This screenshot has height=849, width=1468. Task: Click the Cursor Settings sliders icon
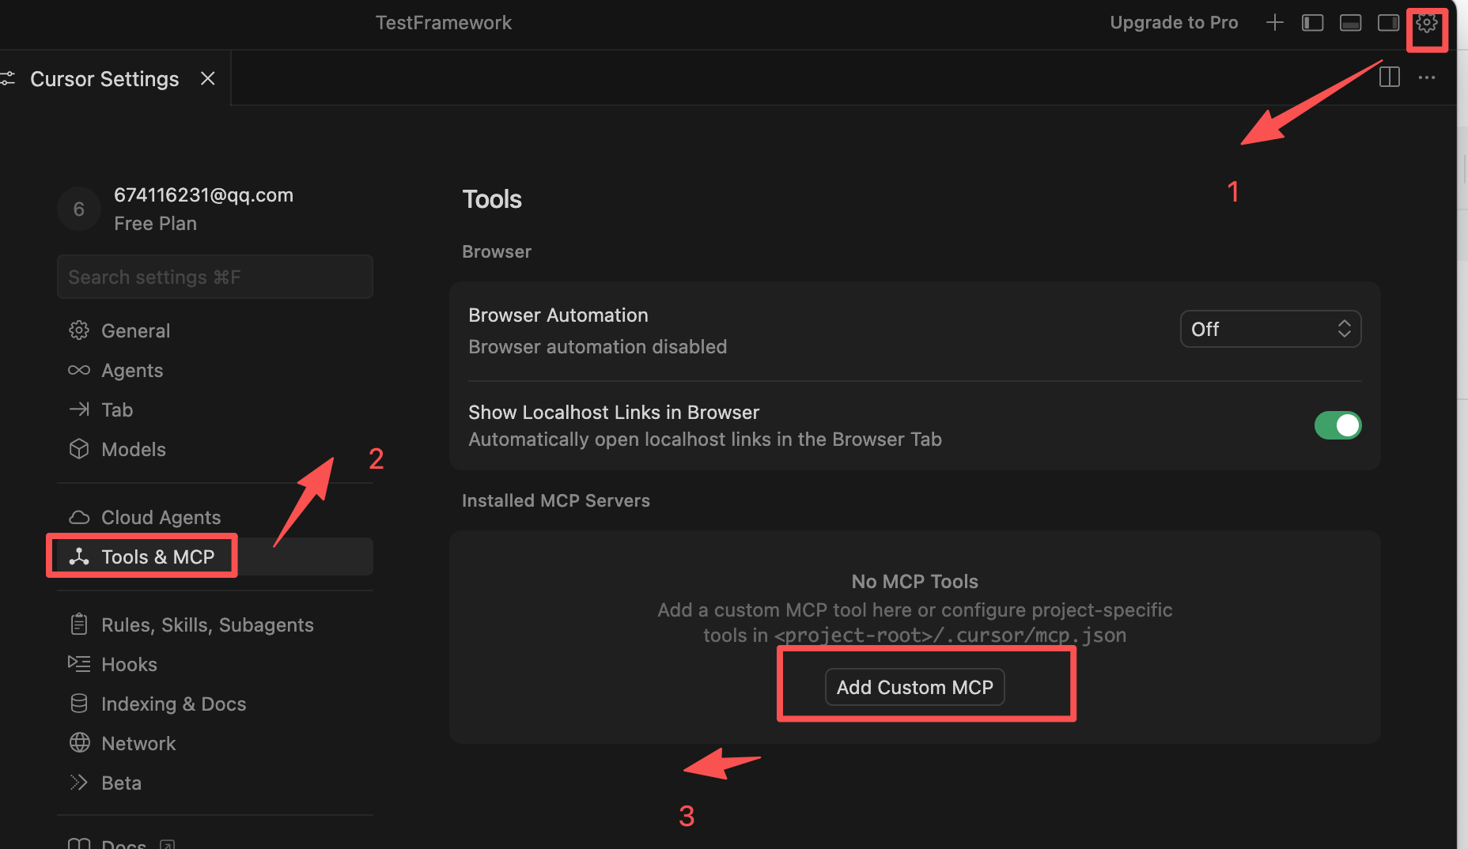tap(8, 78)
